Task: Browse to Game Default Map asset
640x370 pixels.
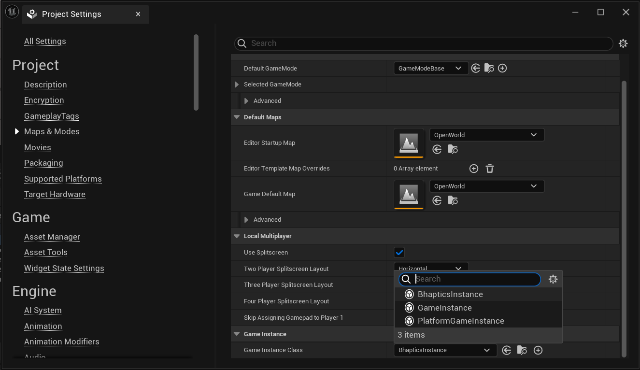Action: pos(453,200)
